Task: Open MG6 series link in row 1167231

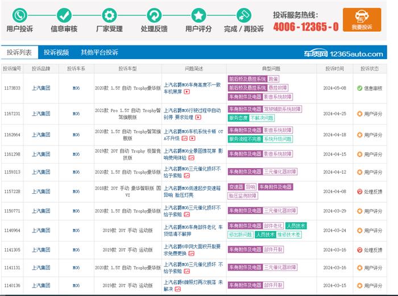Action: pyautogui.click(x=76, y=114)
